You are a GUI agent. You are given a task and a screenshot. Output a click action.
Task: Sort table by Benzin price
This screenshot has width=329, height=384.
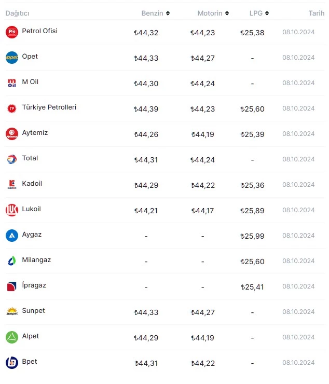pos(156,13)
